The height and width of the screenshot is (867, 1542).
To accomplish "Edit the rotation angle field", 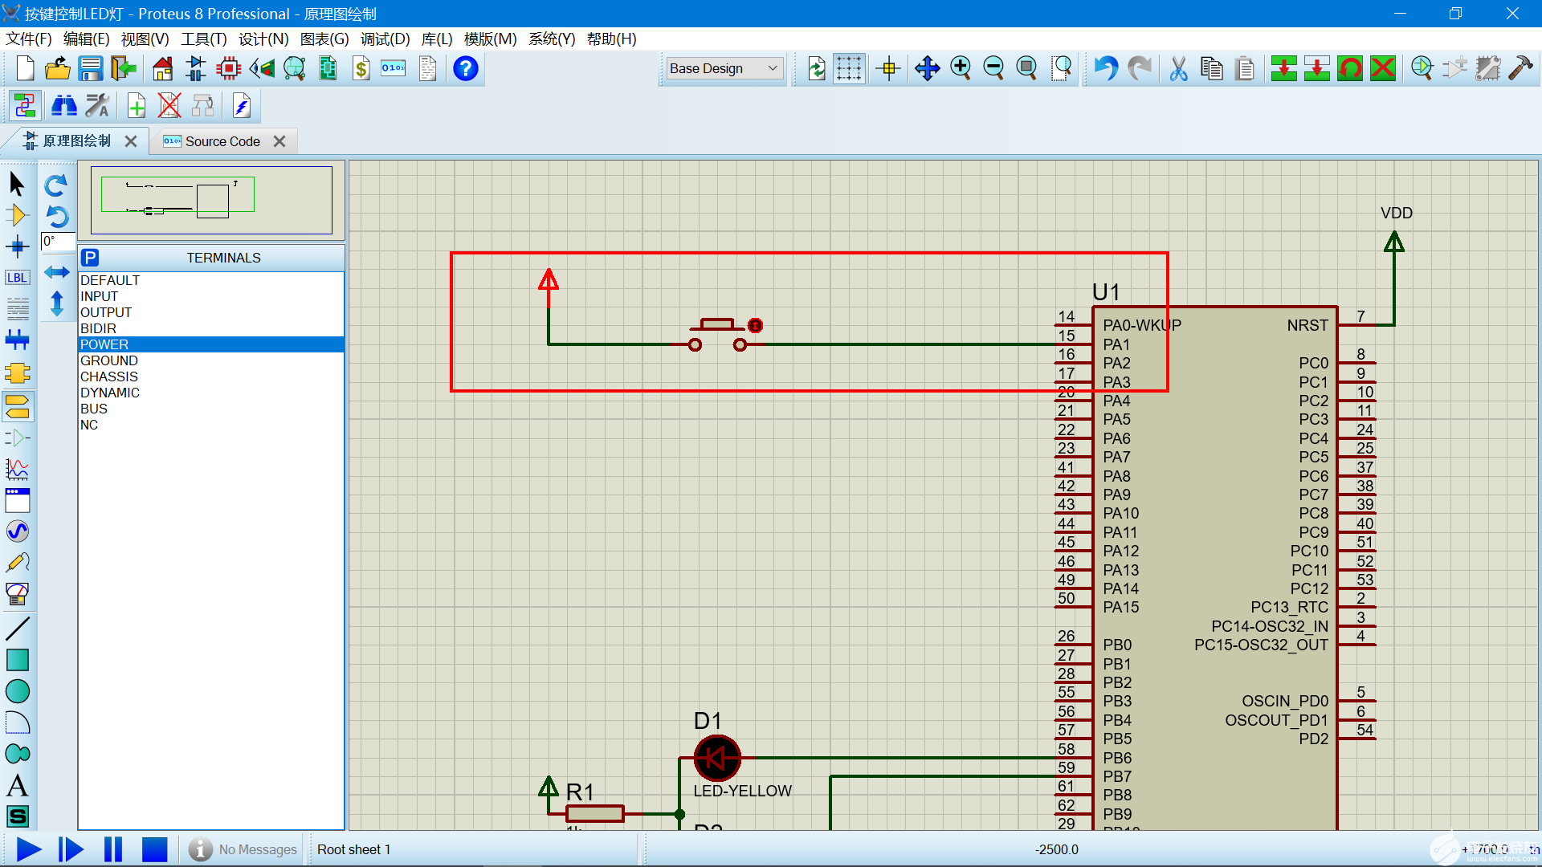I will (58, 242).
